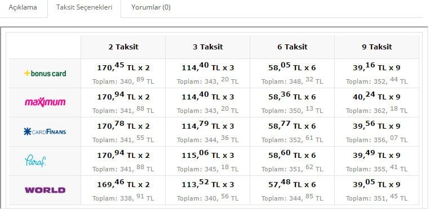Click the CardFinans logo
The image size is (430, 209).
(x=45, y=132)
